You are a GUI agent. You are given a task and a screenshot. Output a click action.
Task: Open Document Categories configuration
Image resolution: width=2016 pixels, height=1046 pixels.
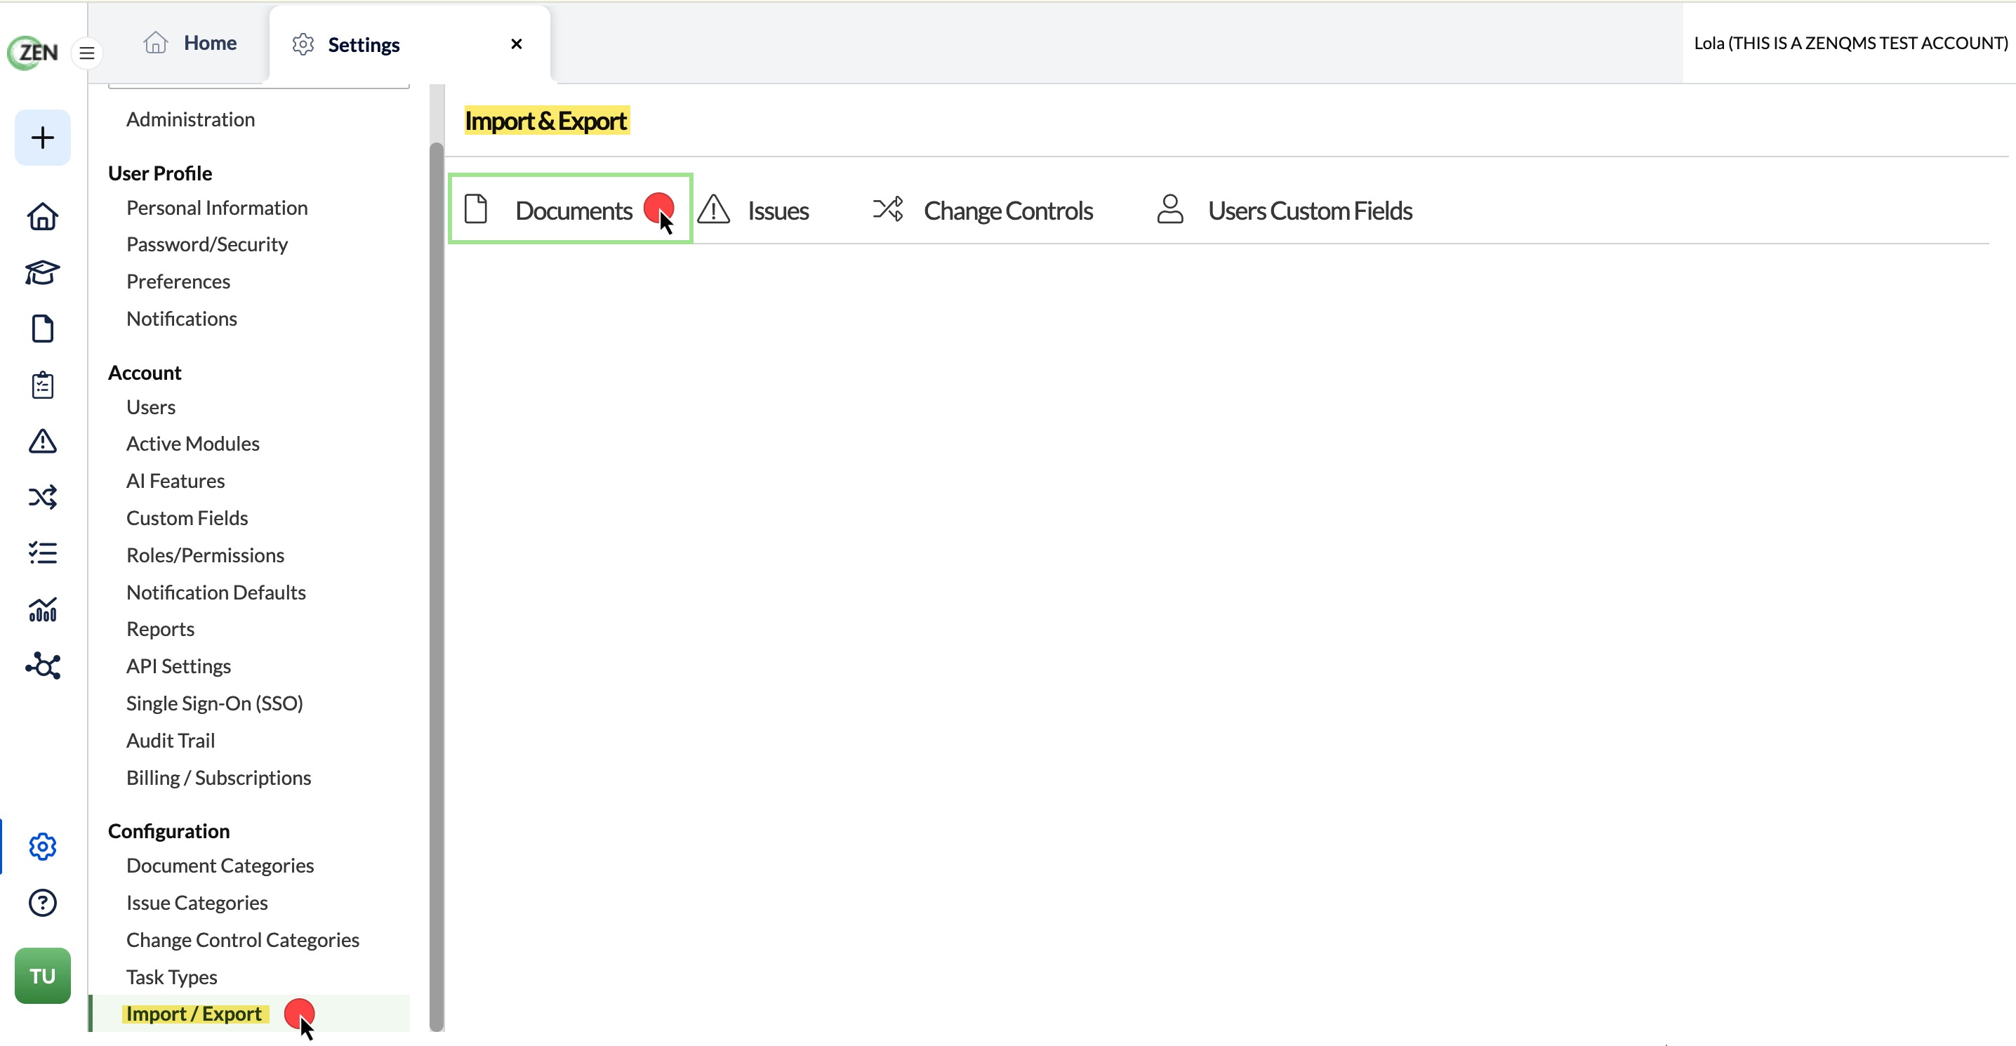click(x=220, y=865)
